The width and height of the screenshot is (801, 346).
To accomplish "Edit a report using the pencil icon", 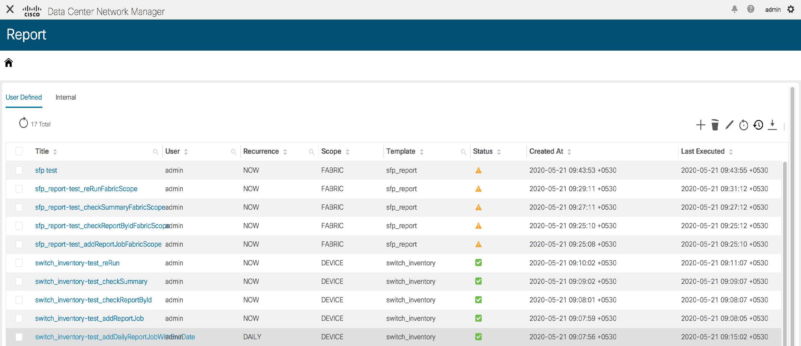I will (729, 125).
